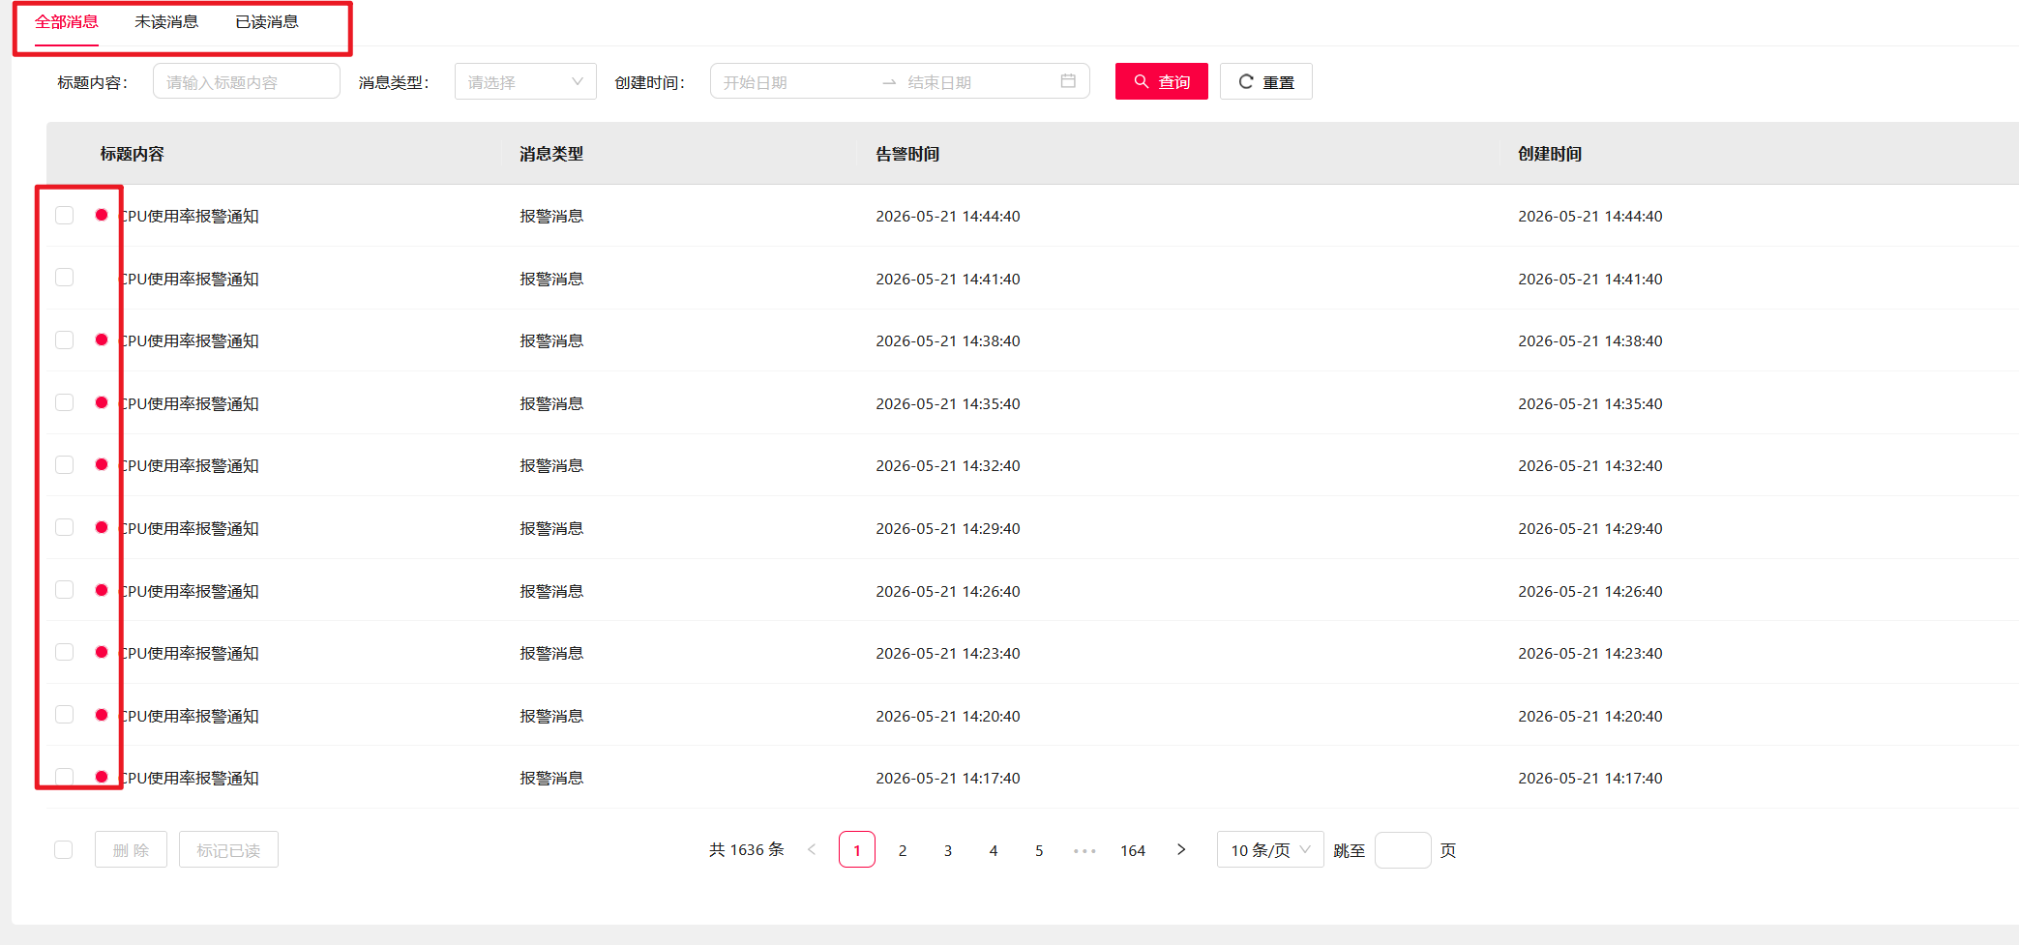The height and width of the screenshot is (945, 2019).
Task: Click the 创建时间 column header
Action: (x=1550, y=154)
